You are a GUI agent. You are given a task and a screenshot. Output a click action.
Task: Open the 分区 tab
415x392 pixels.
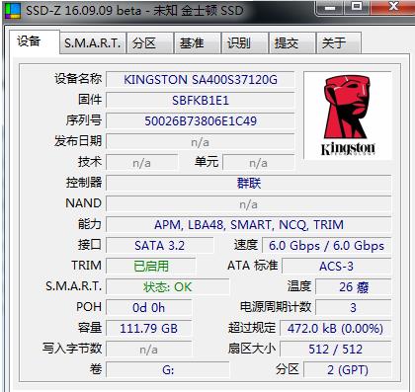[150, 43]
